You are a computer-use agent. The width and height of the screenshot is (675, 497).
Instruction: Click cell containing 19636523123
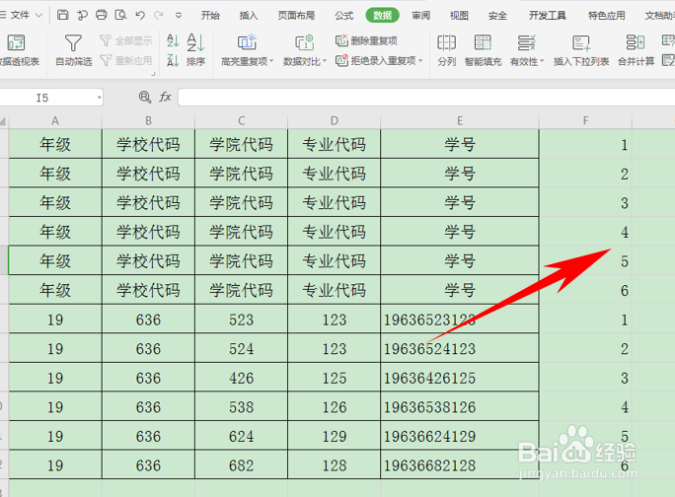pos(460,319)
